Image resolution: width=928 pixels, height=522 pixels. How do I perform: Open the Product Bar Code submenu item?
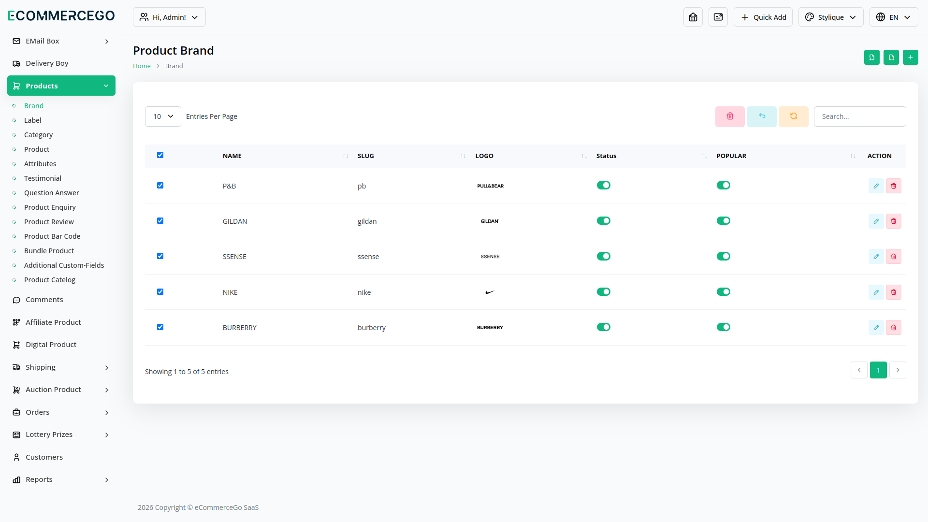(x=52, y=236)
